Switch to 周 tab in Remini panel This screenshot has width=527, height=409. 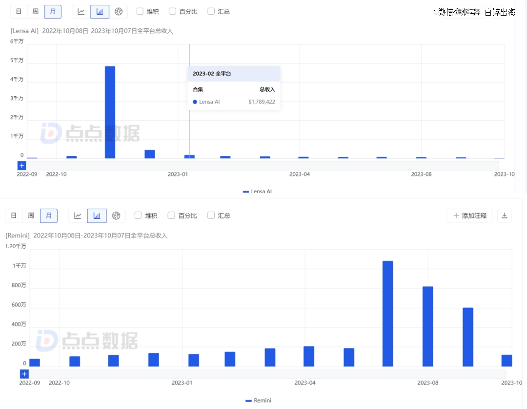click(x=31, y=216)
